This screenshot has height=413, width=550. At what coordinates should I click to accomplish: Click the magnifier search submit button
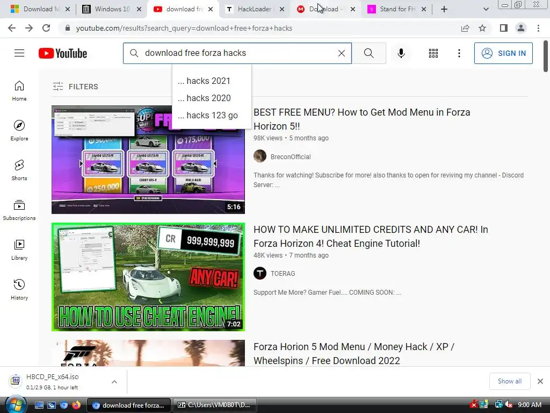(368, 53)
